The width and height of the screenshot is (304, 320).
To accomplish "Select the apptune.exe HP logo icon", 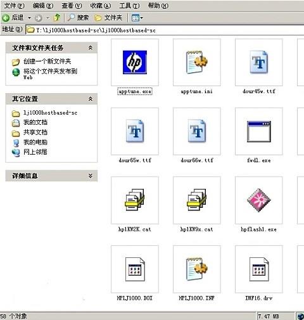I will [135, 62].
